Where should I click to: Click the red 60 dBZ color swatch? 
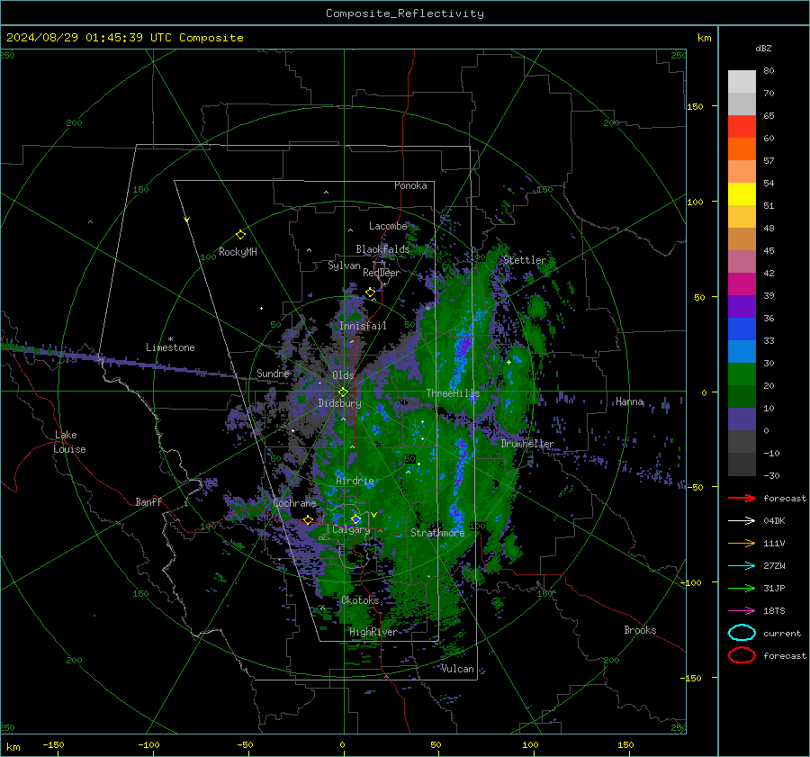pos(742,127)
